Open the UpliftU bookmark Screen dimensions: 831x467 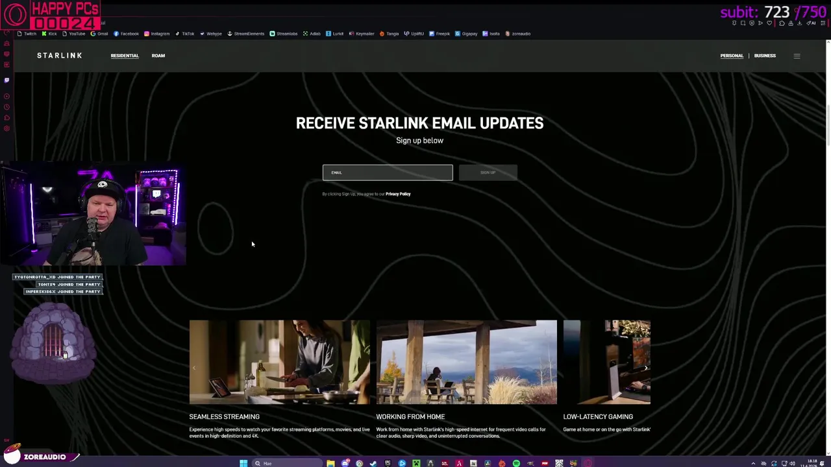click(414, 34)
